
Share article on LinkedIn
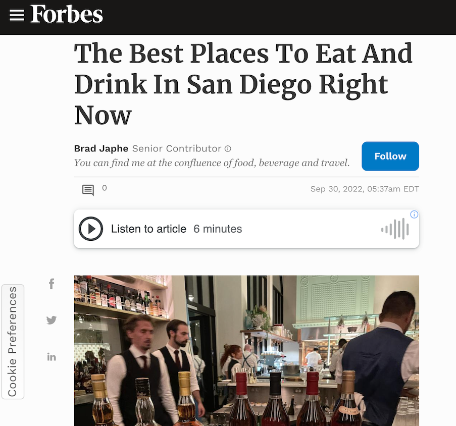tap(52, 357)
